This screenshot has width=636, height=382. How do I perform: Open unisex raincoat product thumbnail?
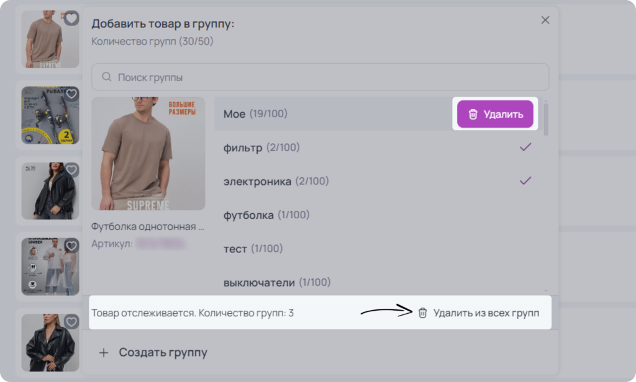[50, 267]
